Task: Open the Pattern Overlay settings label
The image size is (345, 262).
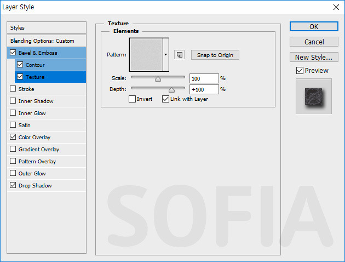Action: pos(37,162)
